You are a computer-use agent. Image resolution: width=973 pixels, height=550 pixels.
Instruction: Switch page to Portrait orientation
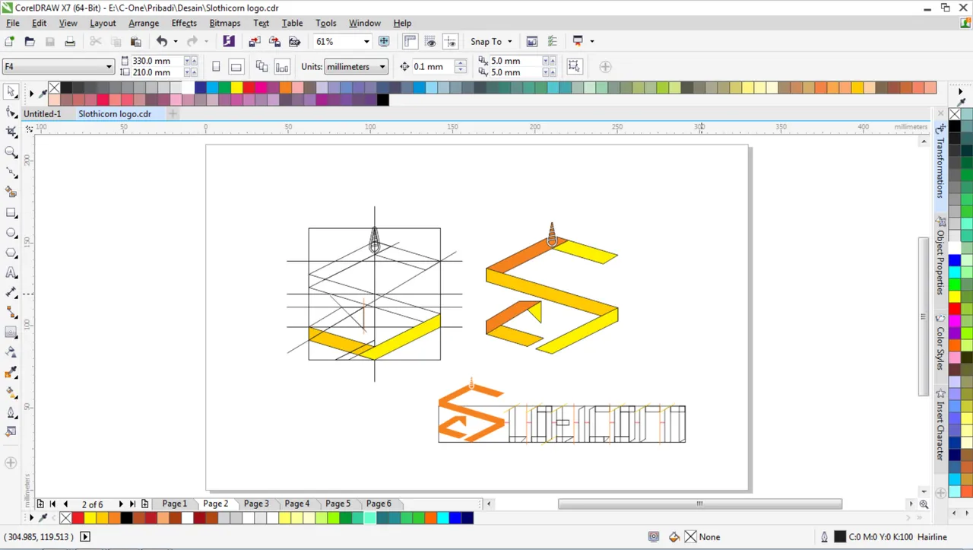(216, 66)
